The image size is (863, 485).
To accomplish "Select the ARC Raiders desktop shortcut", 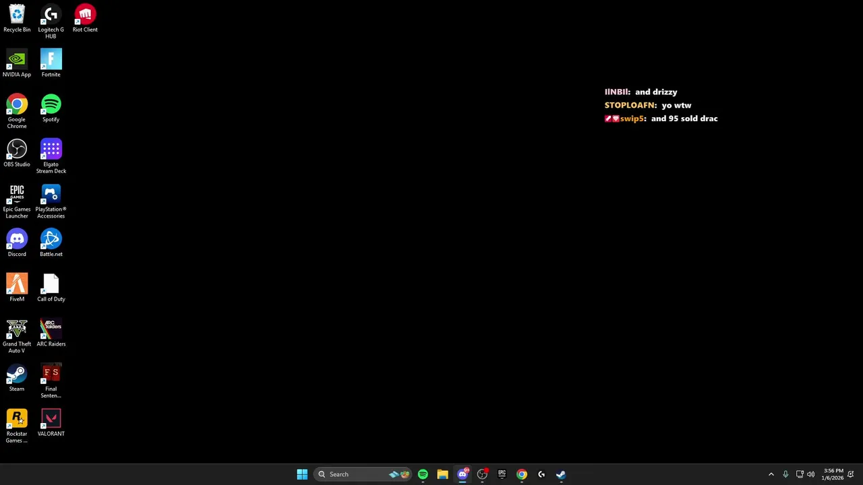I will coord(51,333).
